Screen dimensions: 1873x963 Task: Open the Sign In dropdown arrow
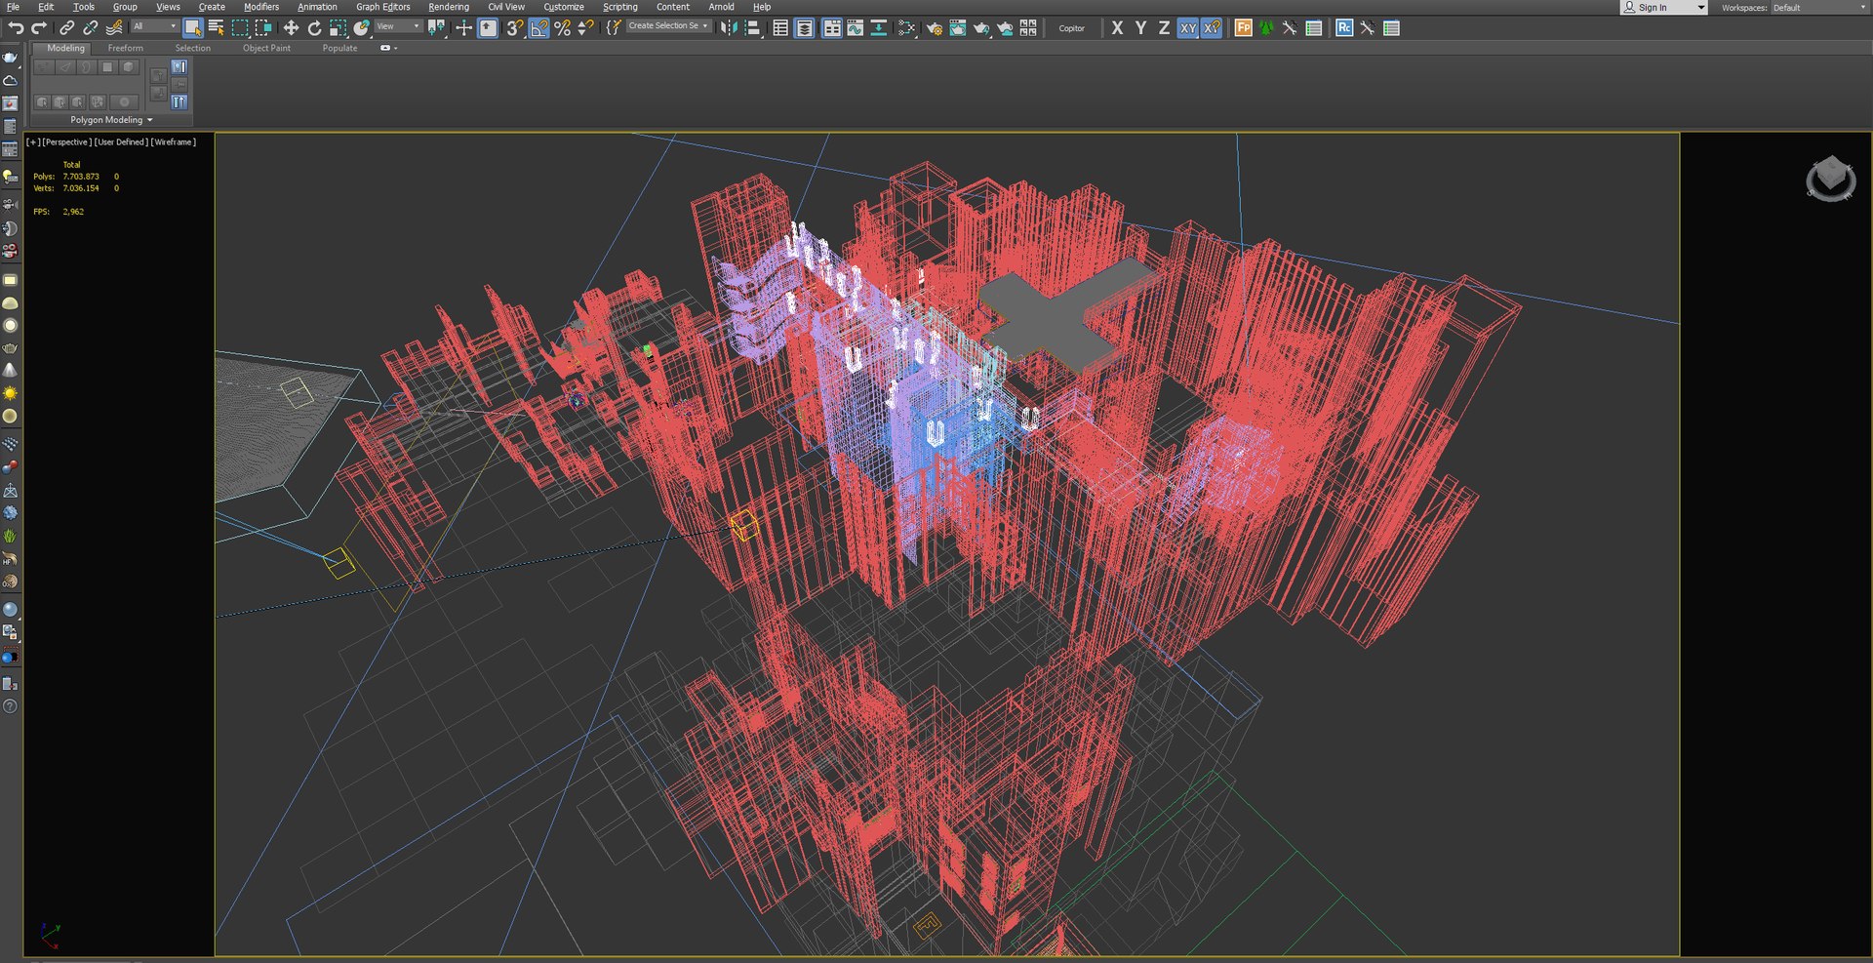1701,8
